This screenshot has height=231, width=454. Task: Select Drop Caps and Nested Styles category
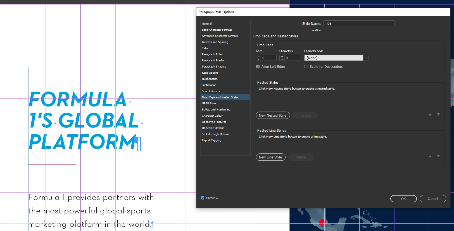click(225, 97)
